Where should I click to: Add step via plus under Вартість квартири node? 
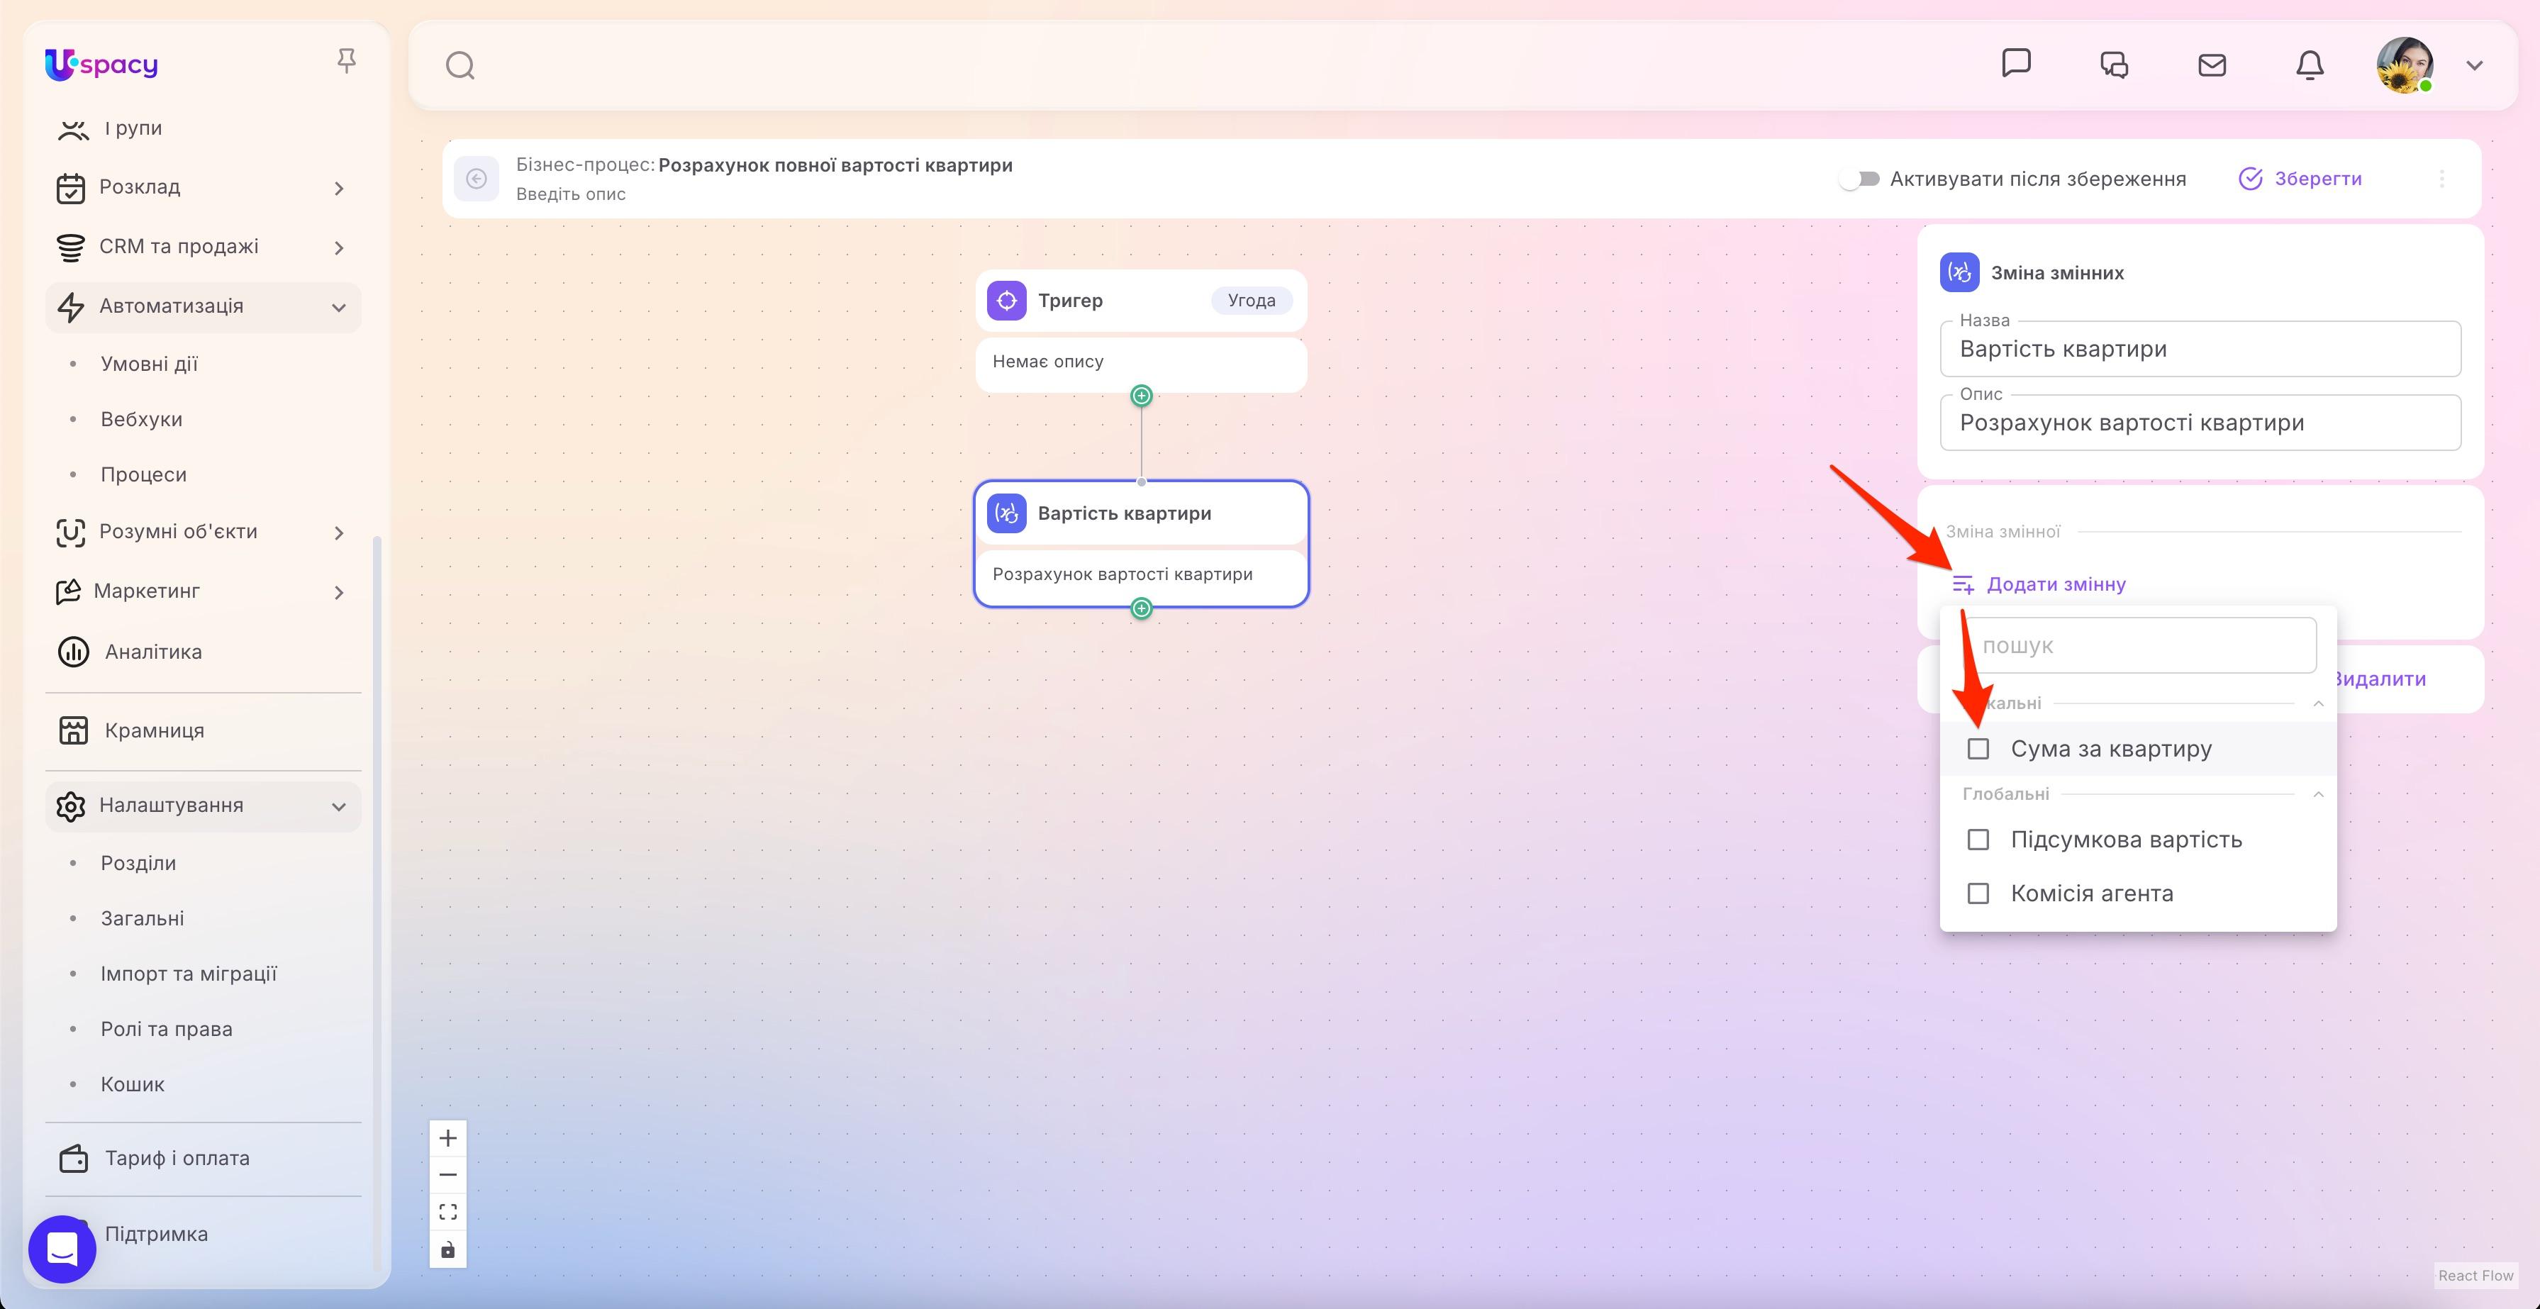pos(1141,608)
